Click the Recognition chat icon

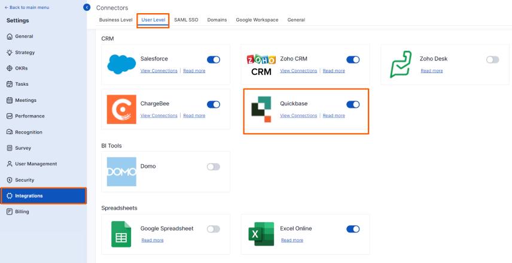(10, 132)
